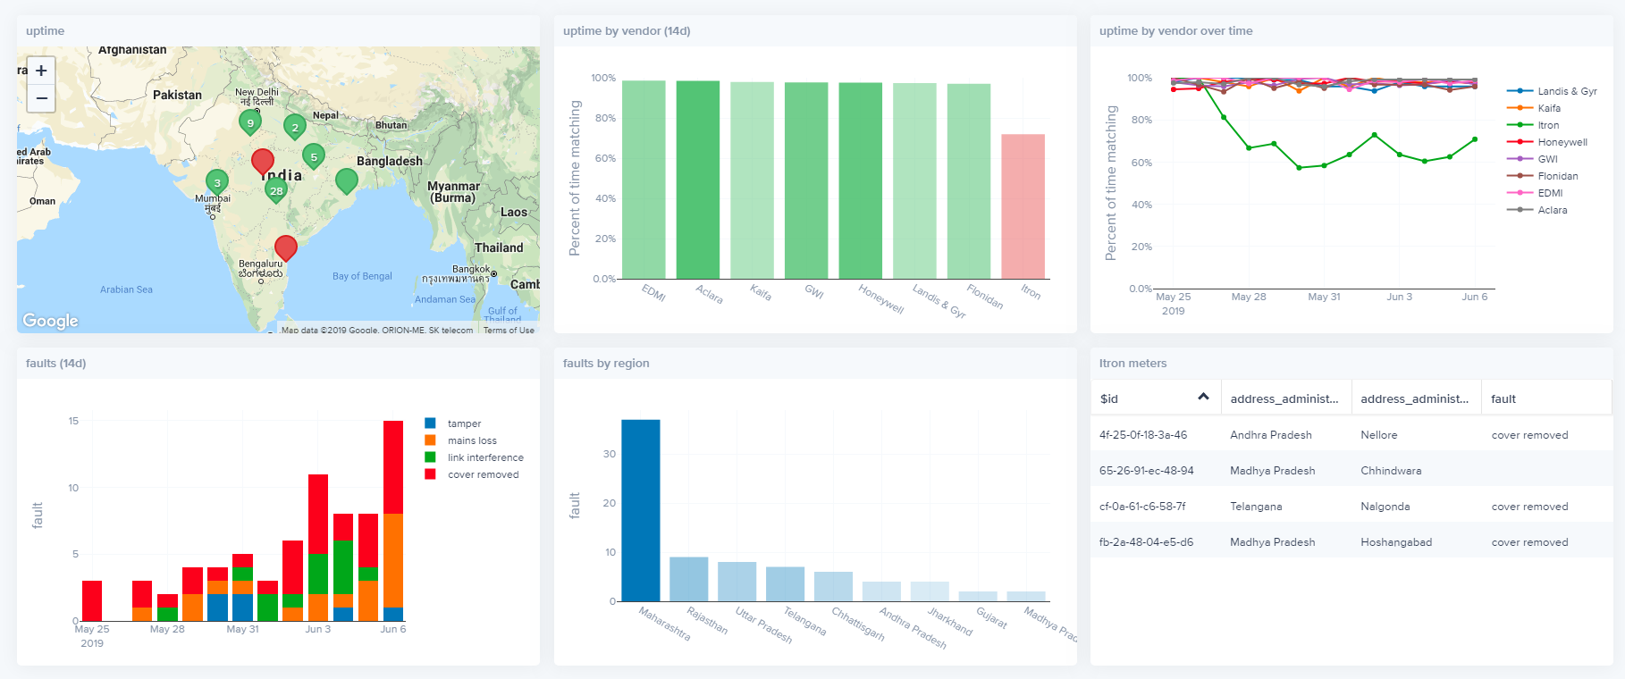Viewport: 1625px width, 679px height.
Task: Open the green map marker labeled 2 near Nepal
Action: point(295,128)
